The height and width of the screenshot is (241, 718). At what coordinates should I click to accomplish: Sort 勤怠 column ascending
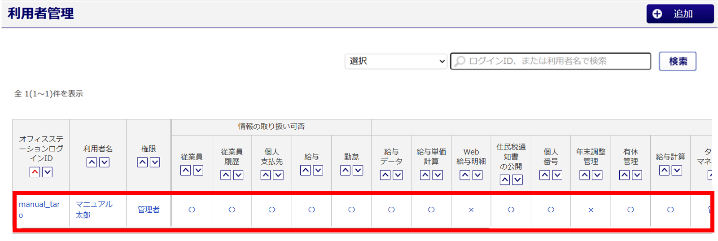[346, 170]
